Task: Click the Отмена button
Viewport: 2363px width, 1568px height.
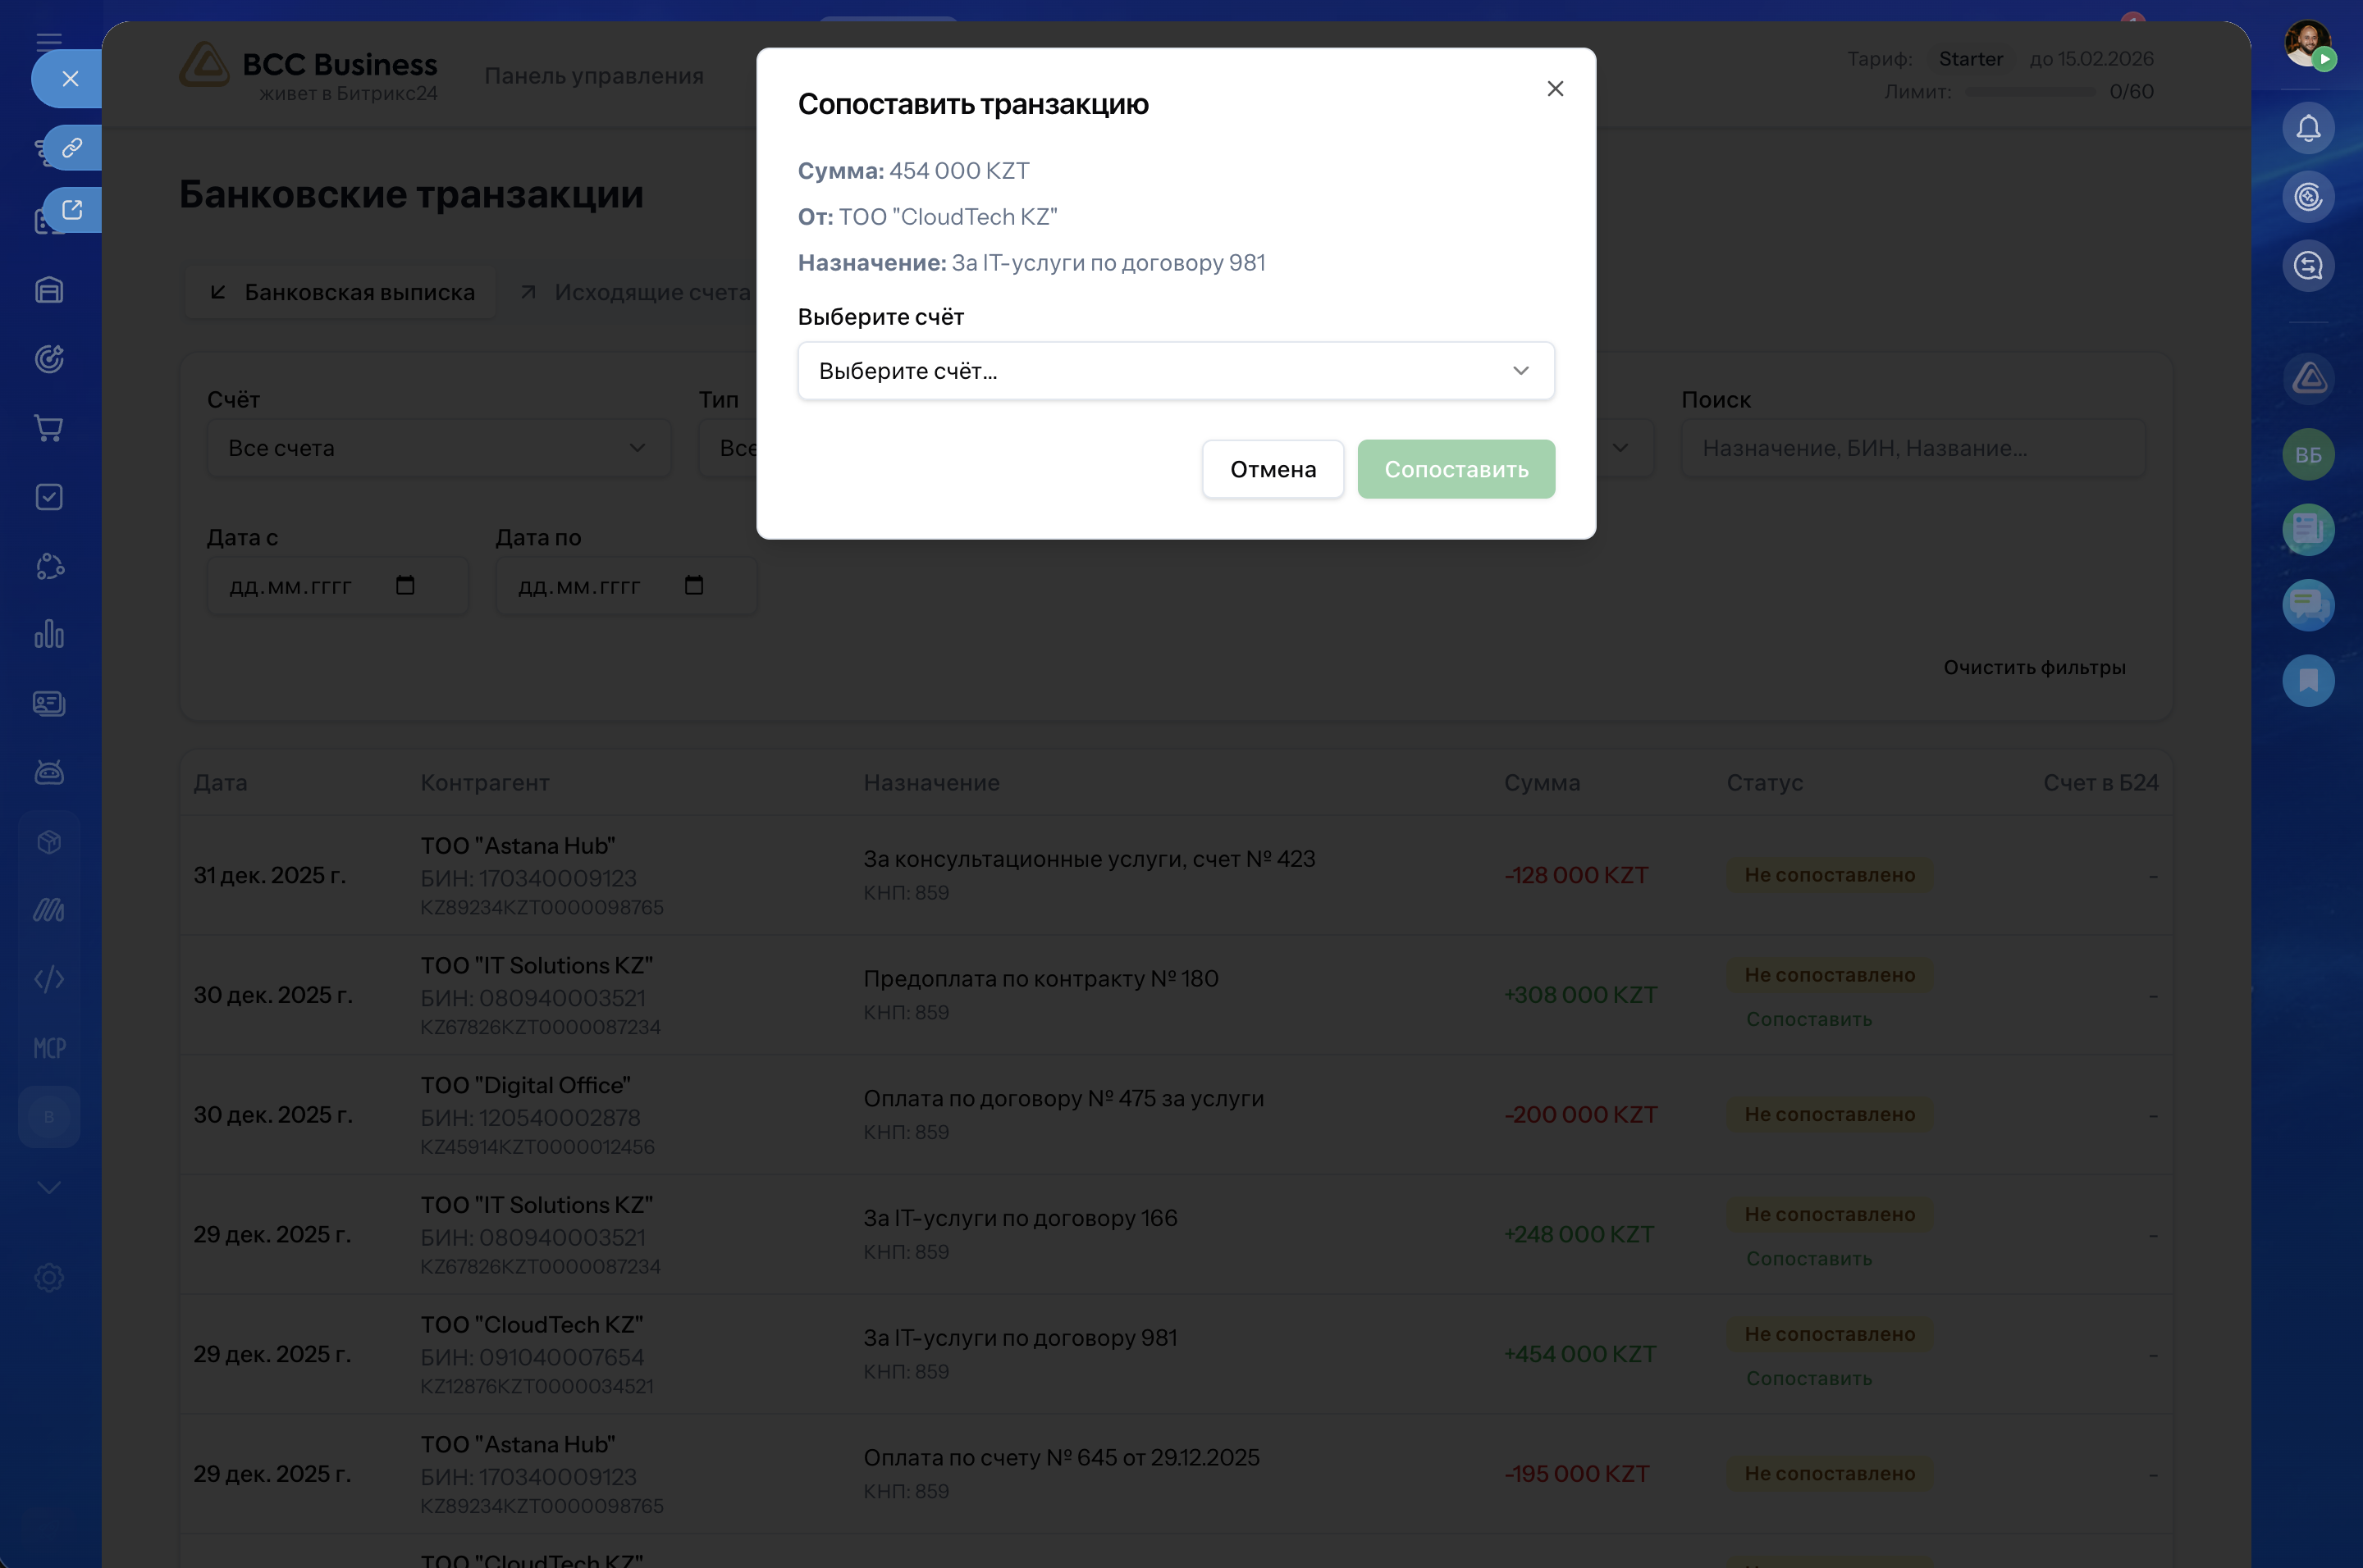Action: click(1272, 469)
